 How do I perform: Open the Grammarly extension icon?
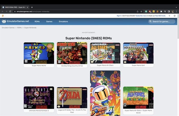tap(146, 11)
